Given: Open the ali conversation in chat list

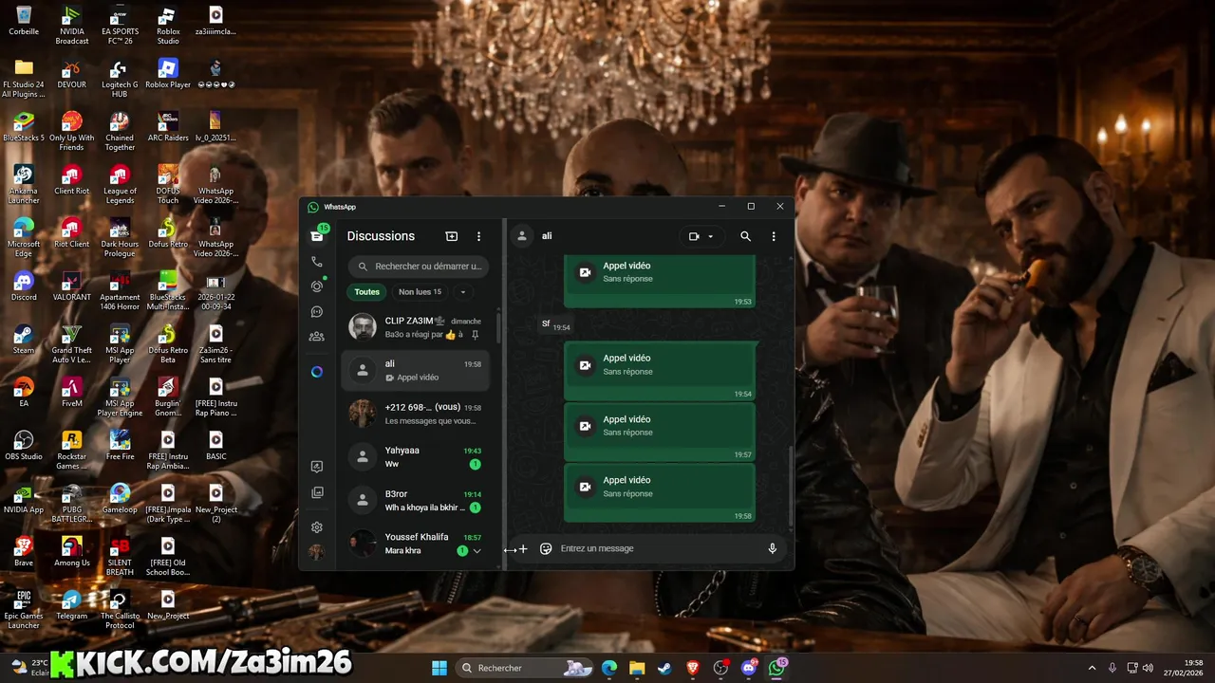Looking at the screenshot, I should click(x=416, y=370).
